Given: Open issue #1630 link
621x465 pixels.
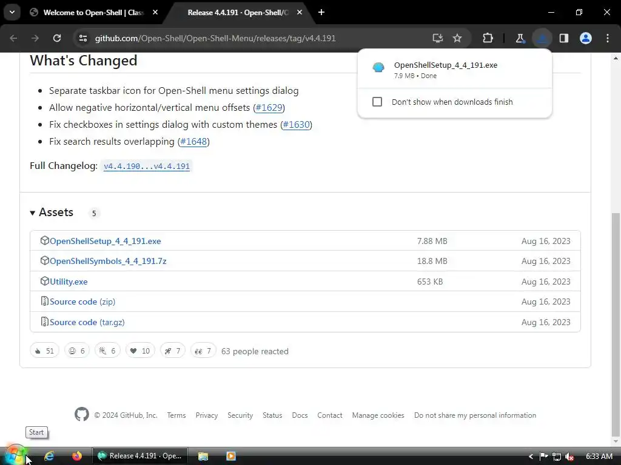Looking at the screenshot, I should pyautogui.click(x=296, y=125).
